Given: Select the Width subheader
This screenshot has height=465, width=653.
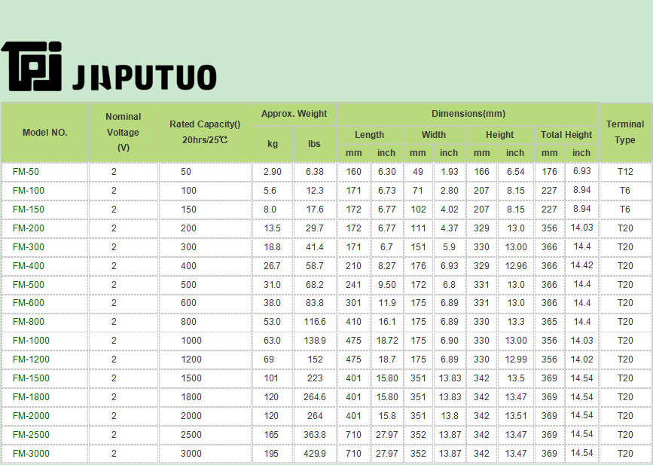Looking at the screenshot, I should [433, 135].
